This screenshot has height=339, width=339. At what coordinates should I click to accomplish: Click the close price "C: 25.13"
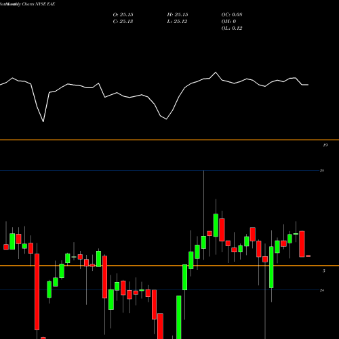(123, 22)
